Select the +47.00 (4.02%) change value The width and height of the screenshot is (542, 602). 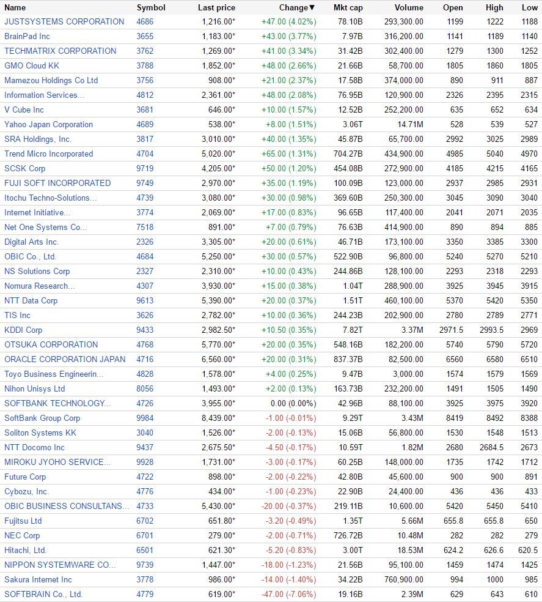click(x=289, y=21)
